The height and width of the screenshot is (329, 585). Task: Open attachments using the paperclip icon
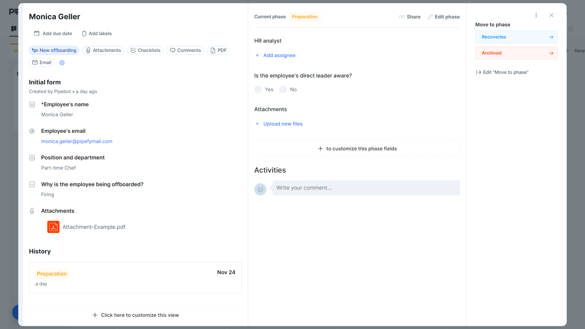pyautogui.click(x=88, y=50)
